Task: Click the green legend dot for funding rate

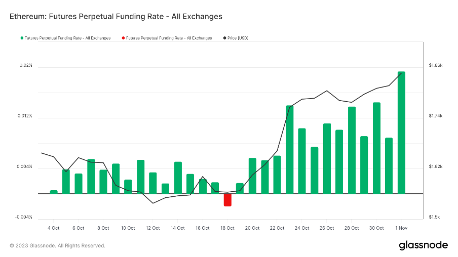Action: 21,38
